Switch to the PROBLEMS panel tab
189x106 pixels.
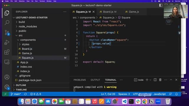coord(80,80)
